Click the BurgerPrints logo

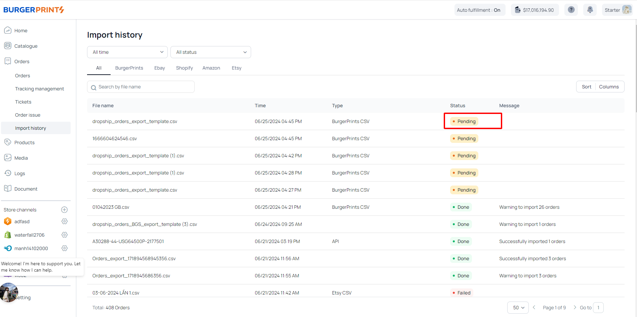[x=34, y=10]
